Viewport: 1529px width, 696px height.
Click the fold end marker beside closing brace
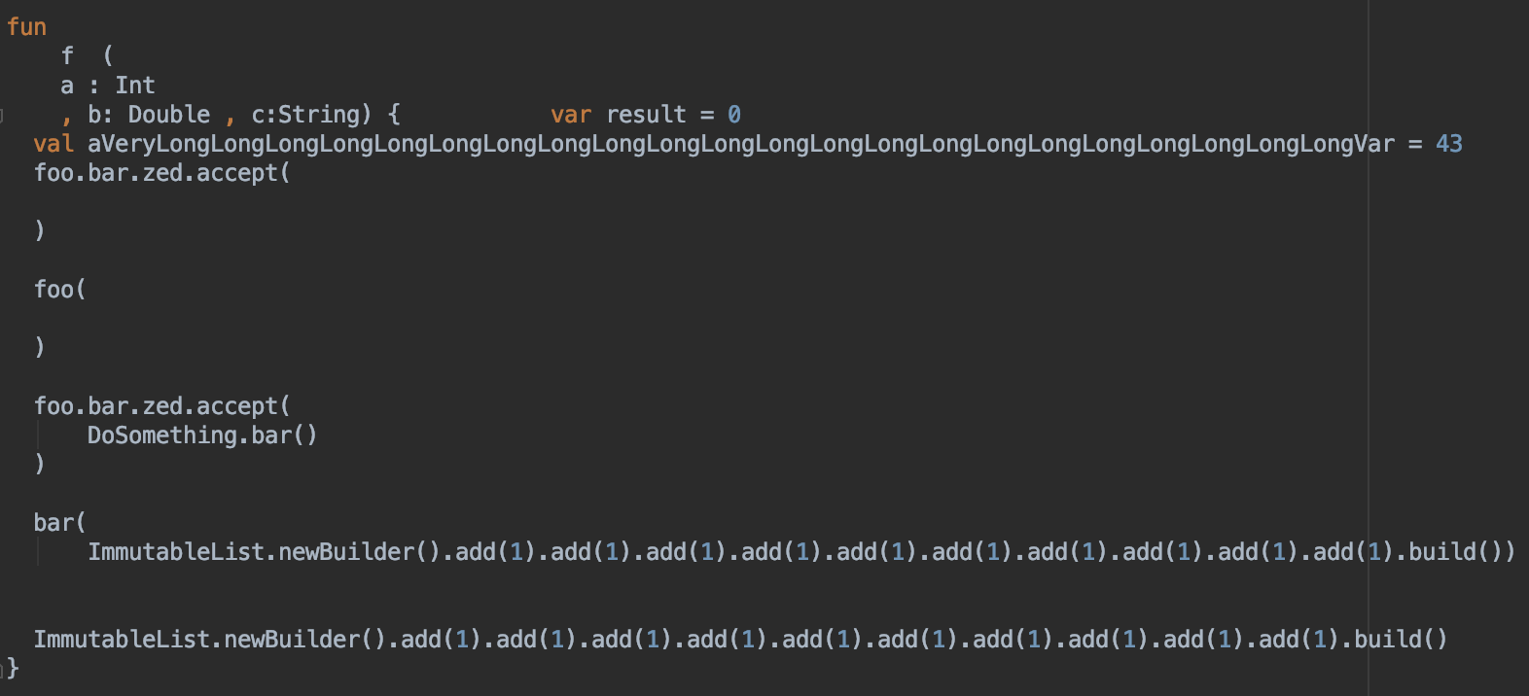click(3, 668)
